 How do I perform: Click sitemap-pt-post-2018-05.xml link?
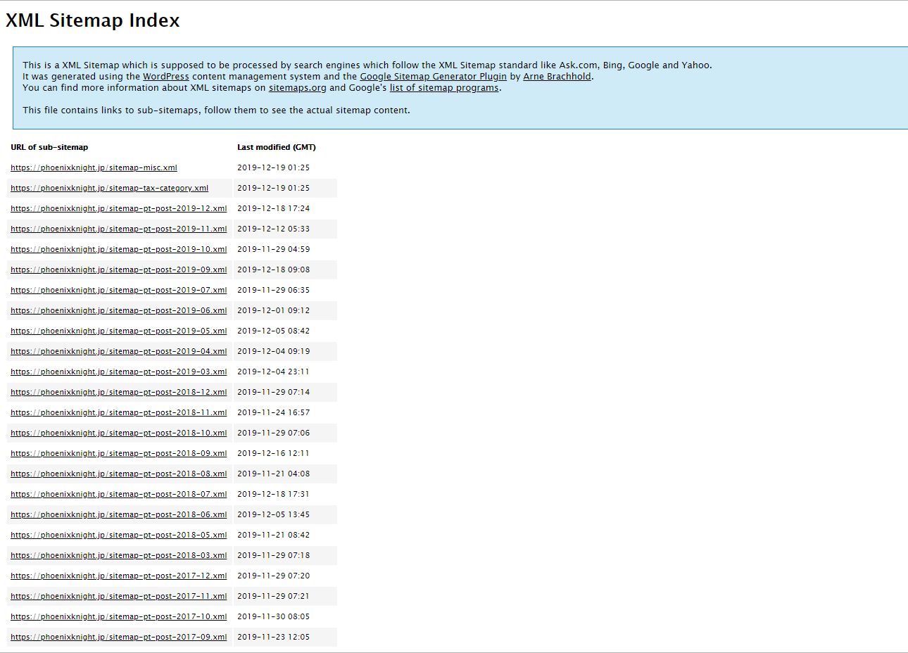pyautogui.click(x=118, y=535)
